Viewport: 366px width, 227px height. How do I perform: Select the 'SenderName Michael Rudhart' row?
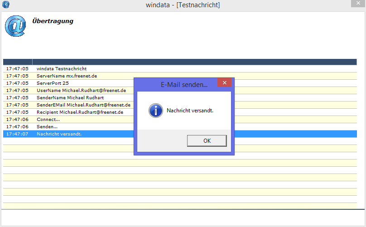(x=180, y=97)
